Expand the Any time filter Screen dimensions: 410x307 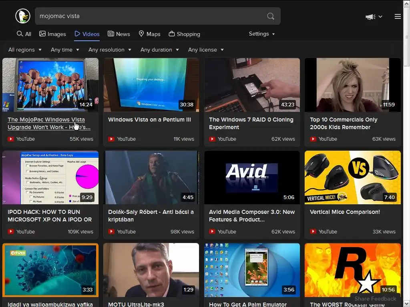[65, 50]
